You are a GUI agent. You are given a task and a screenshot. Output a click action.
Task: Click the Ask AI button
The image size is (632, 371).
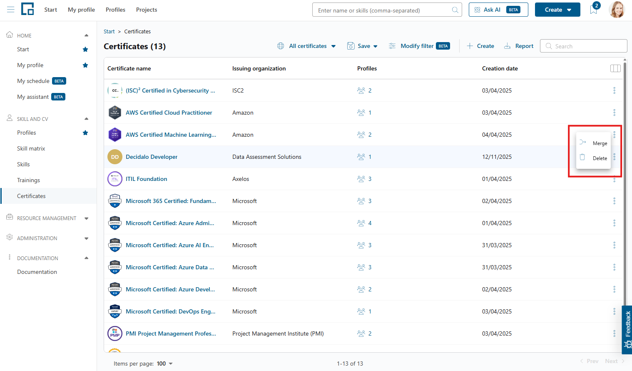click(498, 10)
